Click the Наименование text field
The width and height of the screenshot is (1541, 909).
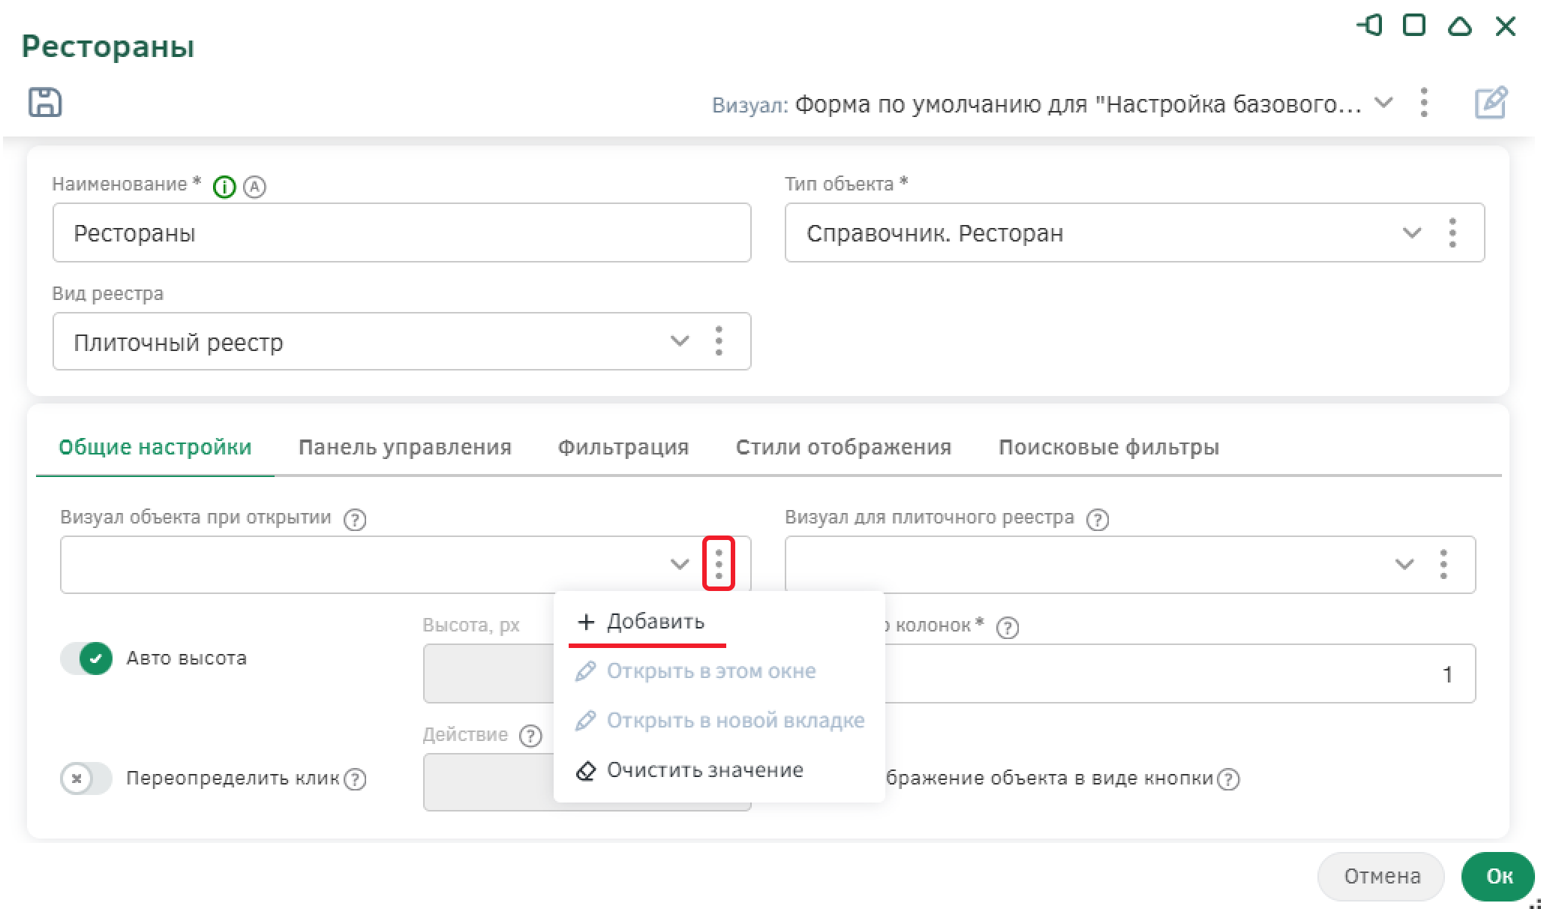pos(401,233)
